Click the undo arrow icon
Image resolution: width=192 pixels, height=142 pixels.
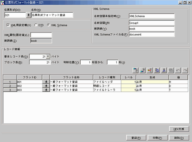178,70
